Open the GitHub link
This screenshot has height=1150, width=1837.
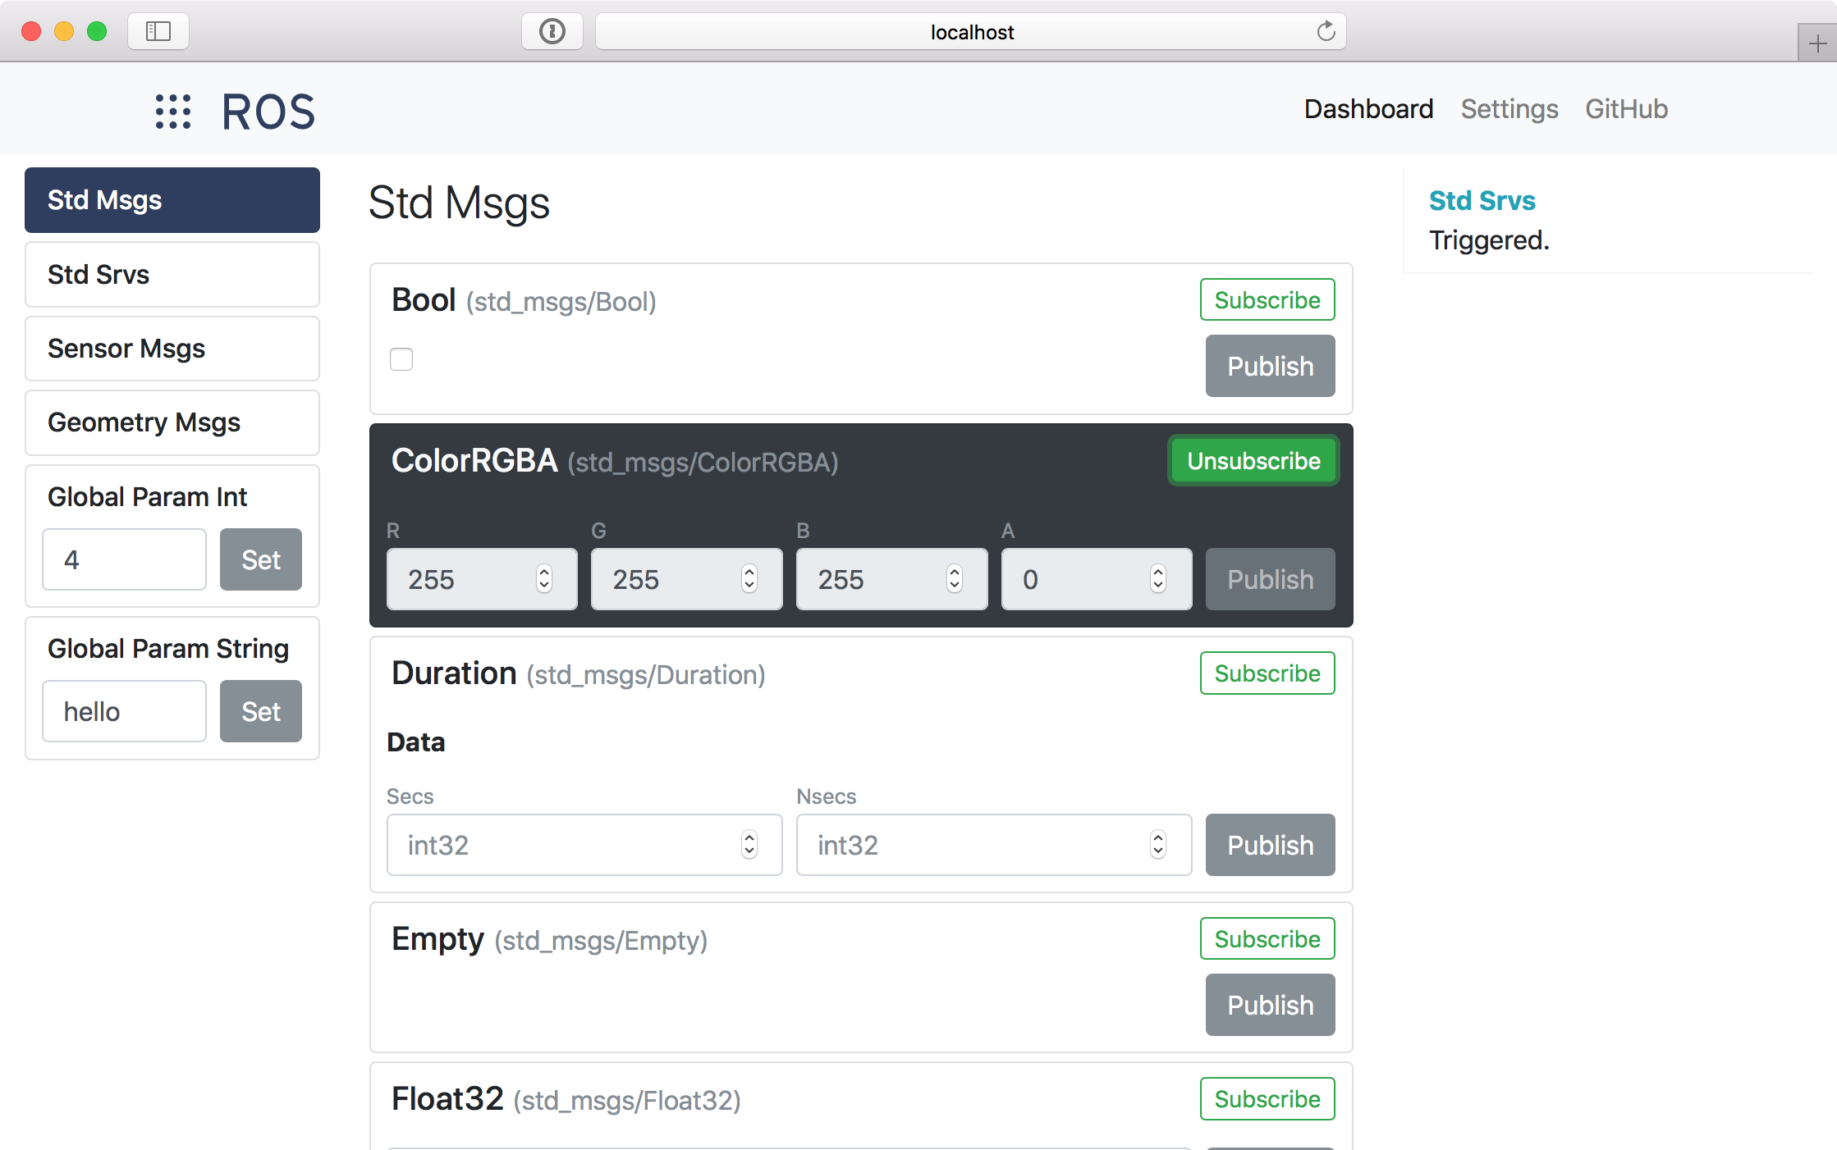point(1625,109)
